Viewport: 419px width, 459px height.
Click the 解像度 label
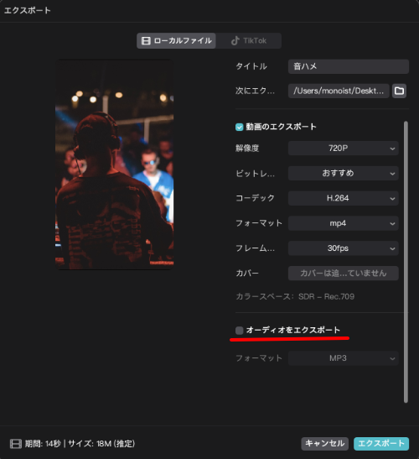pos(247,149)
